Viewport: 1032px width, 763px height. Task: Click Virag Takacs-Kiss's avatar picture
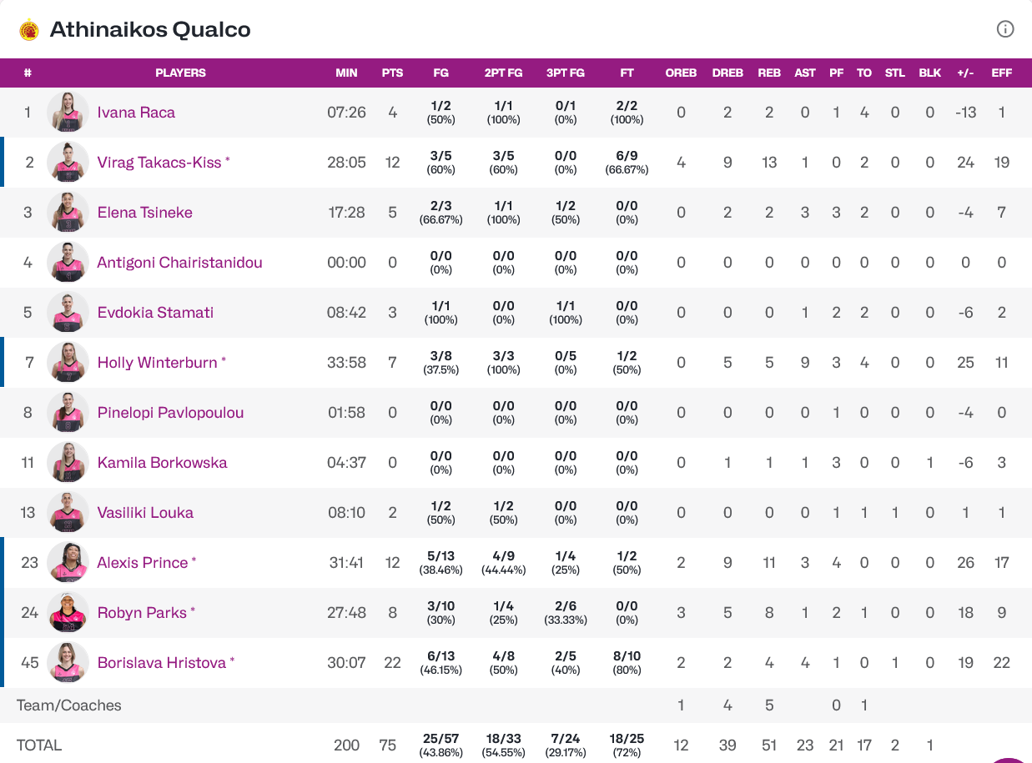[x=68, y=163]
